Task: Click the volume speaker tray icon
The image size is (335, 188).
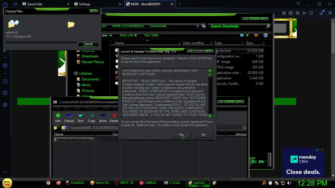Action: click(289, 183)
